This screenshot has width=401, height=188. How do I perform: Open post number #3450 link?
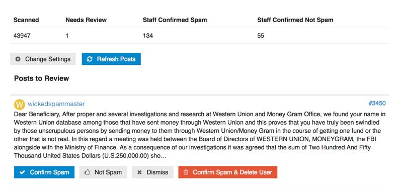377,103
